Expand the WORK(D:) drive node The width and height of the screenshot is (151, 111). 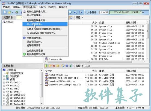click(x=4, y=86)
